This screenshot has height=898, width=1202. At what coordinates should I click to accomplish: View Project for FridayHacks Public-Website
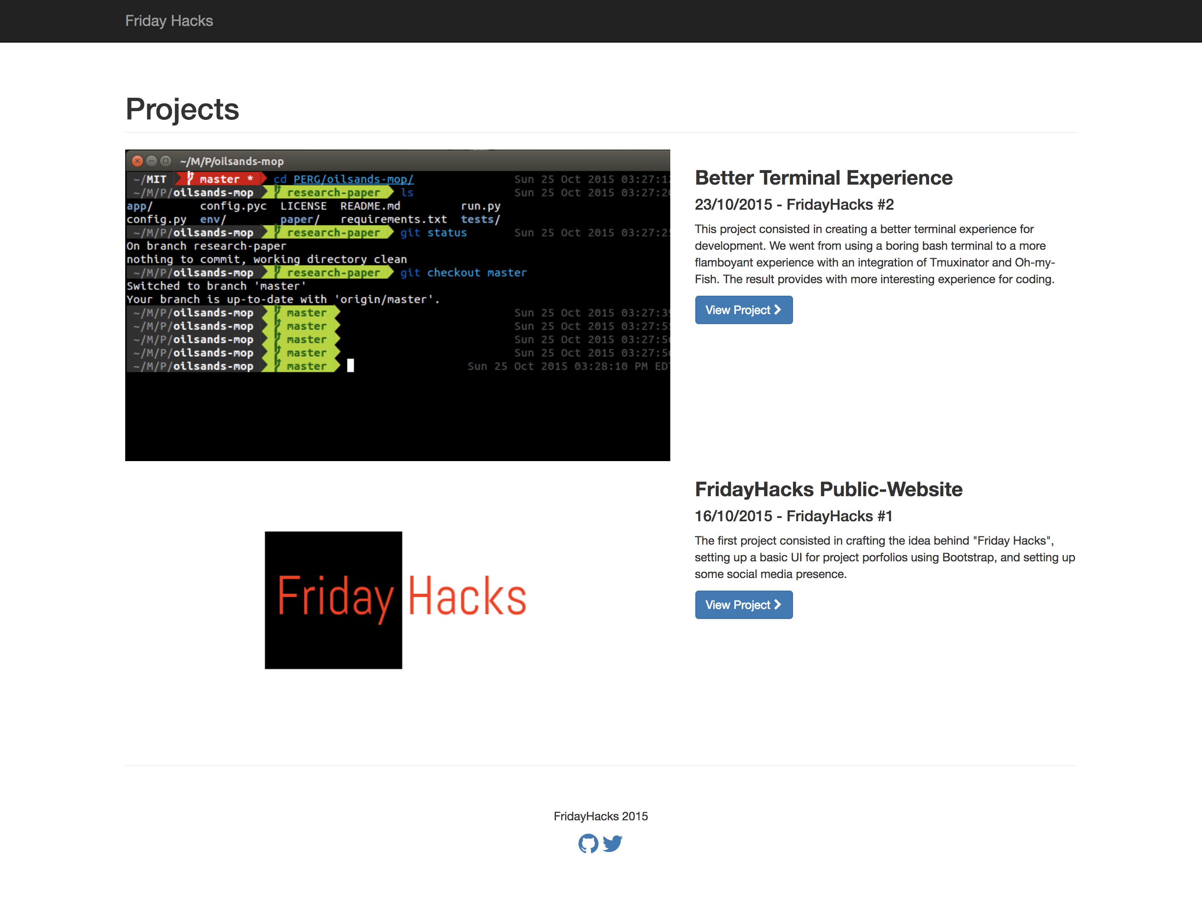[744, 604]
